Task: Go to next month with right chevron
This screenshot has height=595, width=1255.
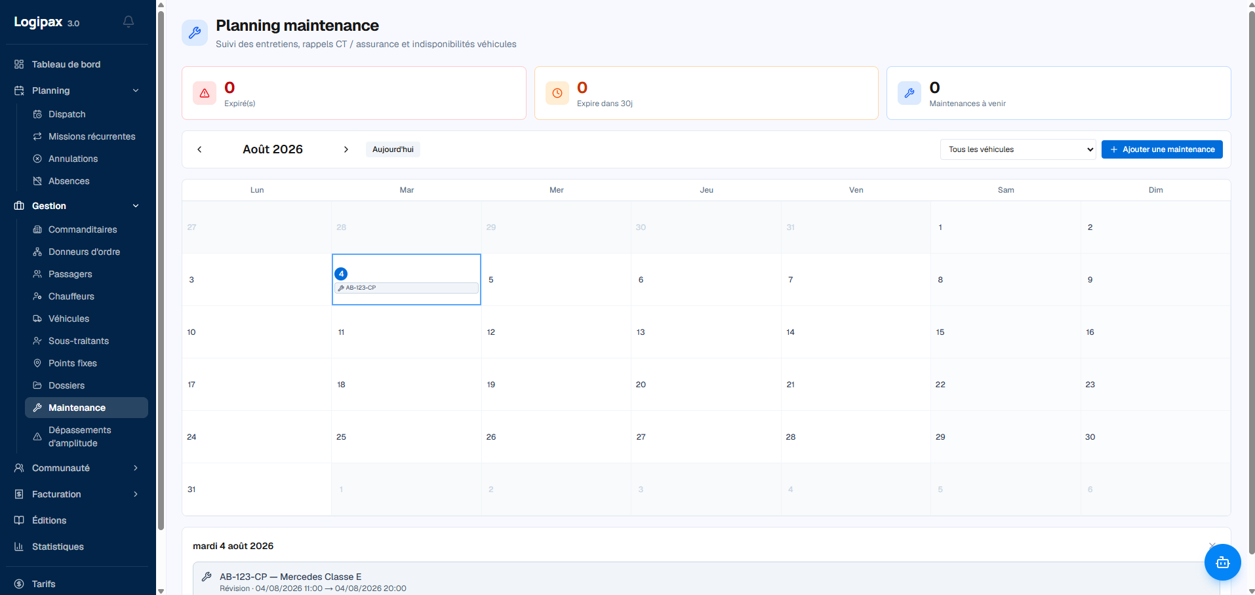Action: pos(346,149)
